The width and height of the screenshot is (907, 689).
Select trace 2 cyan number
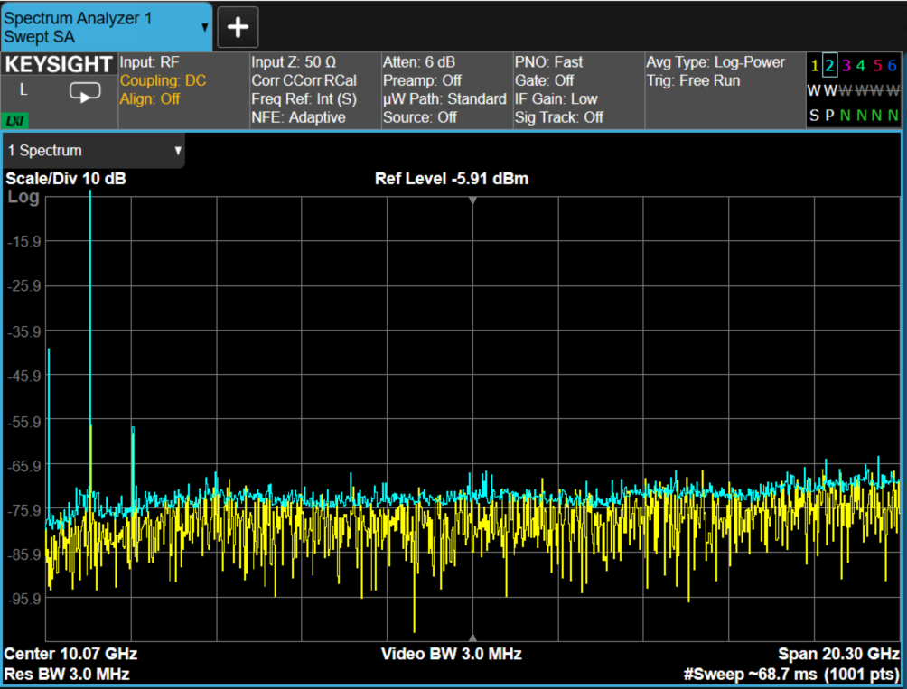829,65
